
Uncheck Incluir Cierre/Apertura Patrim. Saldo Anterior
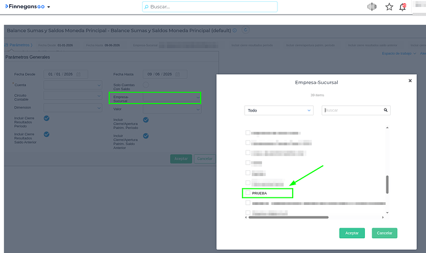coord(146,136)
